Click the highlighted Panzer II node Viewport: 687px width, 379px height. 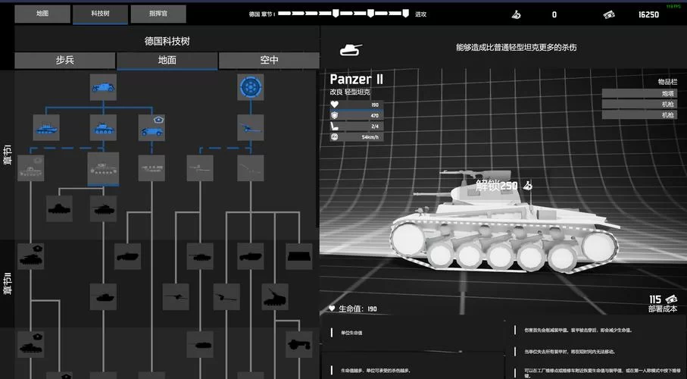tap(103, 168)
